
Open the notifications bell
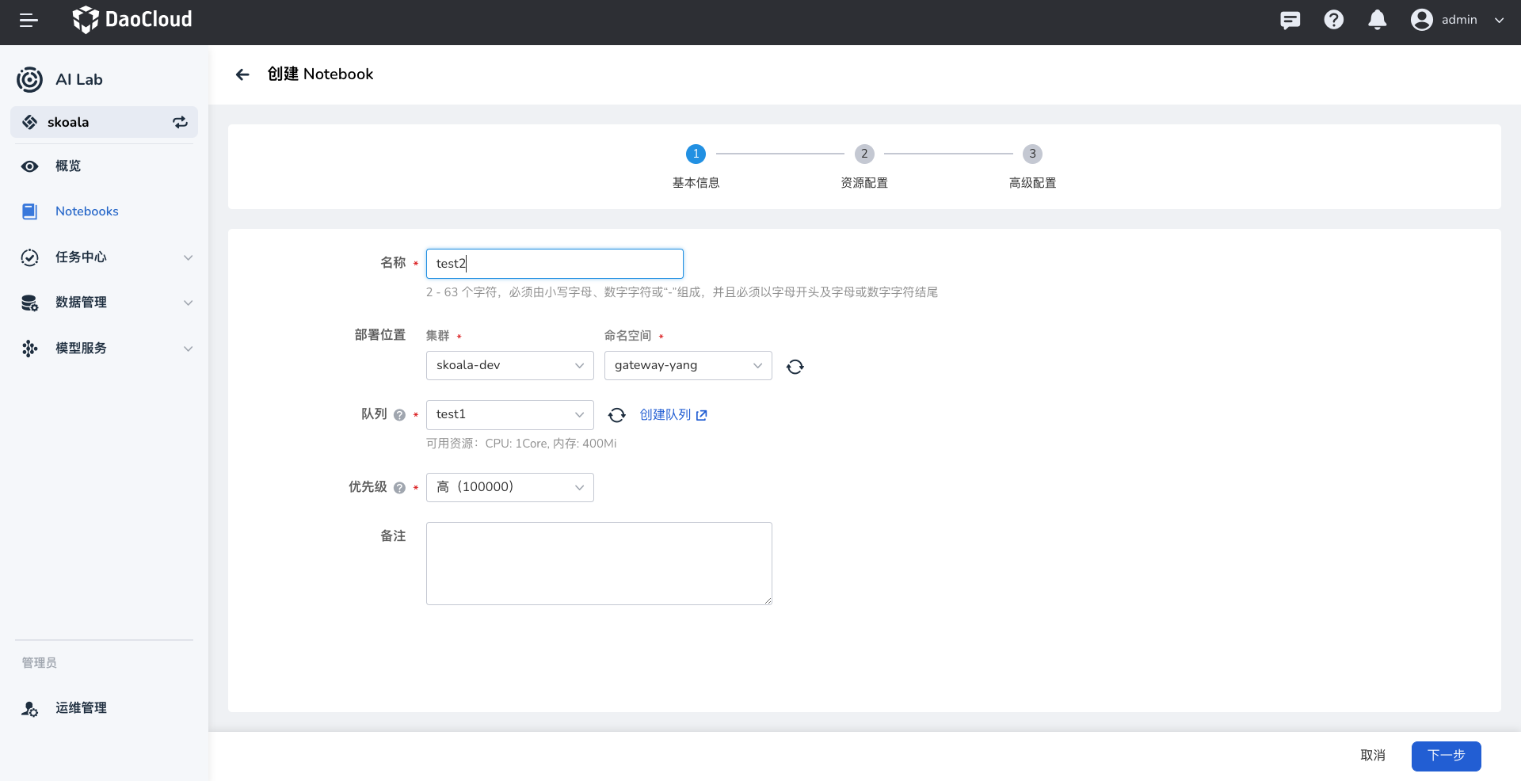tap(1377, 21)
